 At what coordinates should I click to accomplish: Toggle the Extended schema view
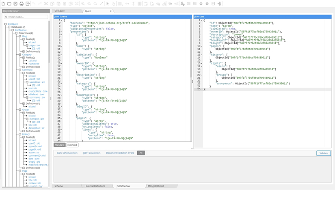pos(72,145)
